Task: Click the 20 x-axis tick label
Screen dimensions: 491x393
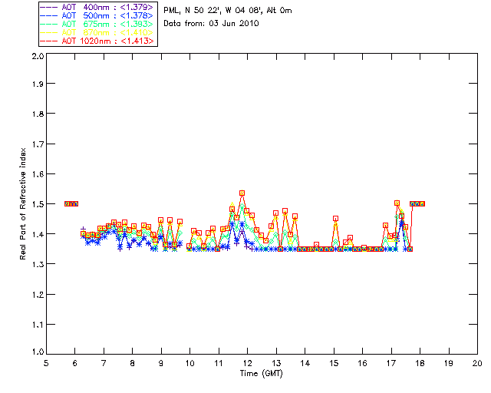Action: 477,363
